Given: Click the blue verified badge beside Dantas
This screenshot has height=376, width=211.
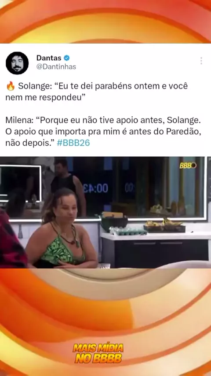Looking at the screenshot, I should [66, 58].
